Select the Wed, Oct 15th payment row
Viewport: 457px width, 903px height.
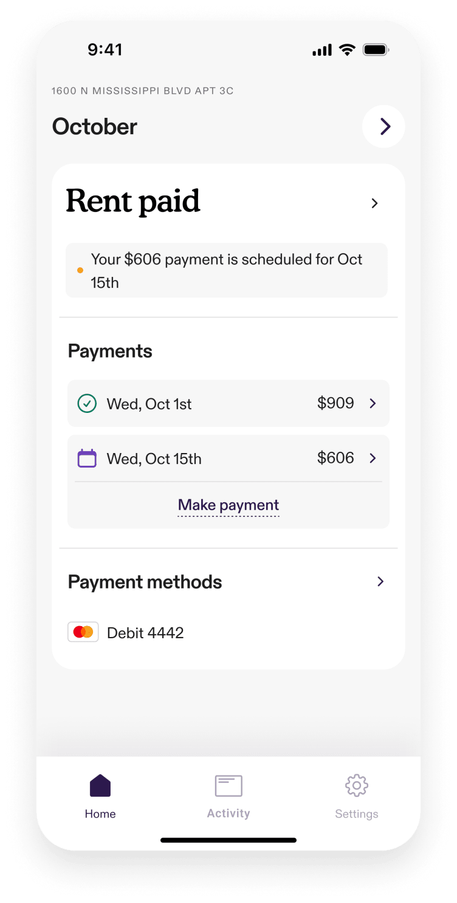click(x=213, y=458)
